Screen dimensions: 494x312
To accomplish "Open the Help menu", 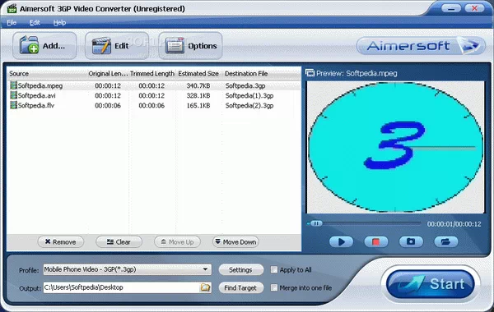I will [59, 23].
